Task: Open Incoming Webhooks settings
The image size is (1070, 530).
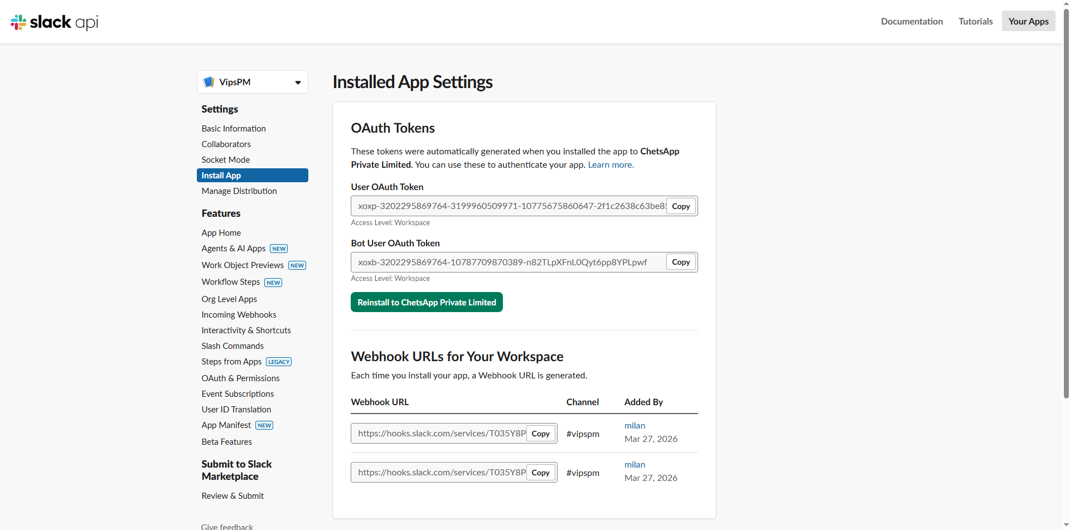Action: pyautogui.click(x=239, y=315)
